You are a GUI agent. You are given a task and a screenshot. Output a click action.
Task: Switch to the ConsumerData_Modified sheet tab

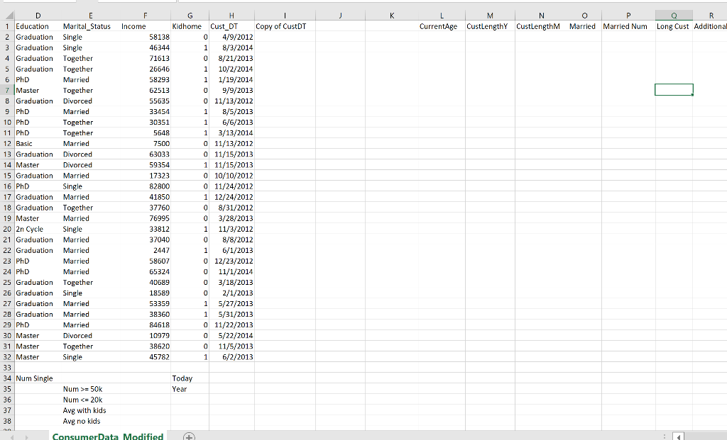click(107, 436)
